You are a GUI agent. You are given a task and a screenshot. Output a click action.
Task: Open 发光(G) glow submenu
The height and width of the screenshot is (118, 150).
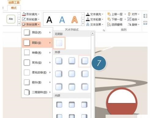[x=37, y=62]
